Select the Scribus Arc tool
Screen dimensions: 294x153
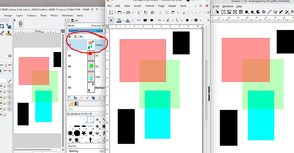pos(258,12)
